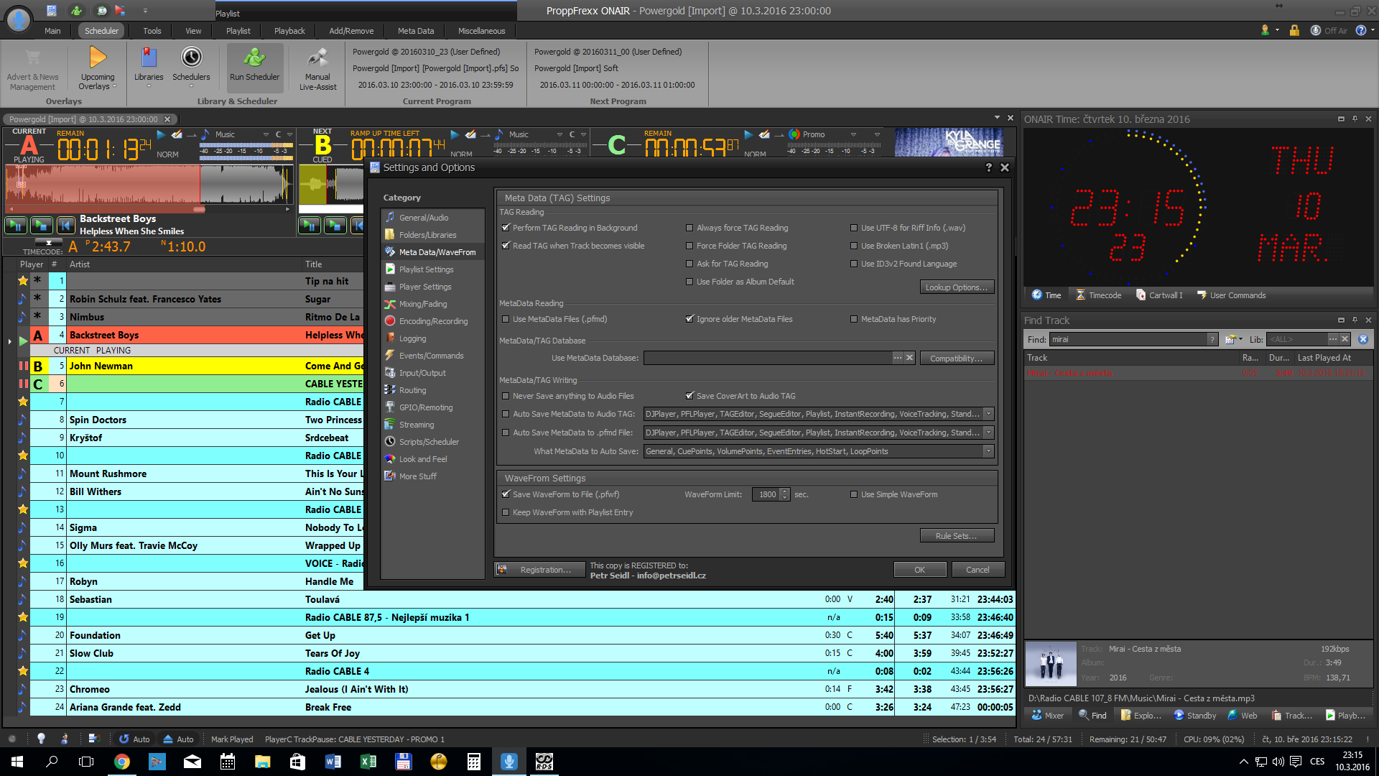This screenshot has height=776, width=1379.
Task: Open More Stuff category
Action: tap(417, 476)
